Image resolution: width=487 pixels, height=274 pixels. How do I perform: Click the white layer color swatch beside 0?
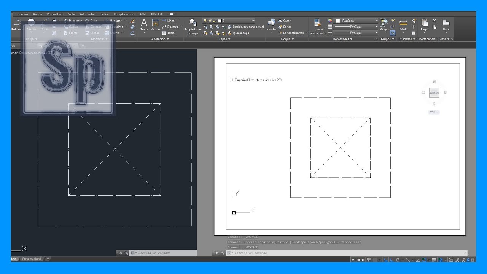pos(220,21)
